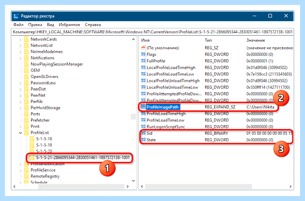Select the RemoteRegistry key label
Image resolution: width=305 pixels, height=201 pixels.
tap(45, 176)
